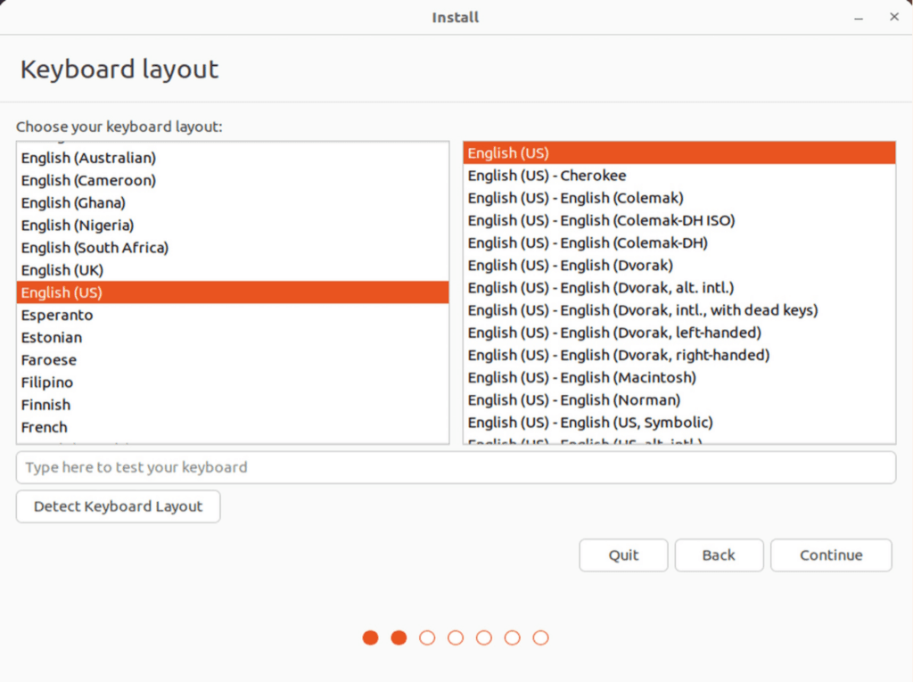Image resolution: width=913 pixels, height=682 pixels.
Task: Pick English (Australian) from left list
Action: click(x=88, y=158)
